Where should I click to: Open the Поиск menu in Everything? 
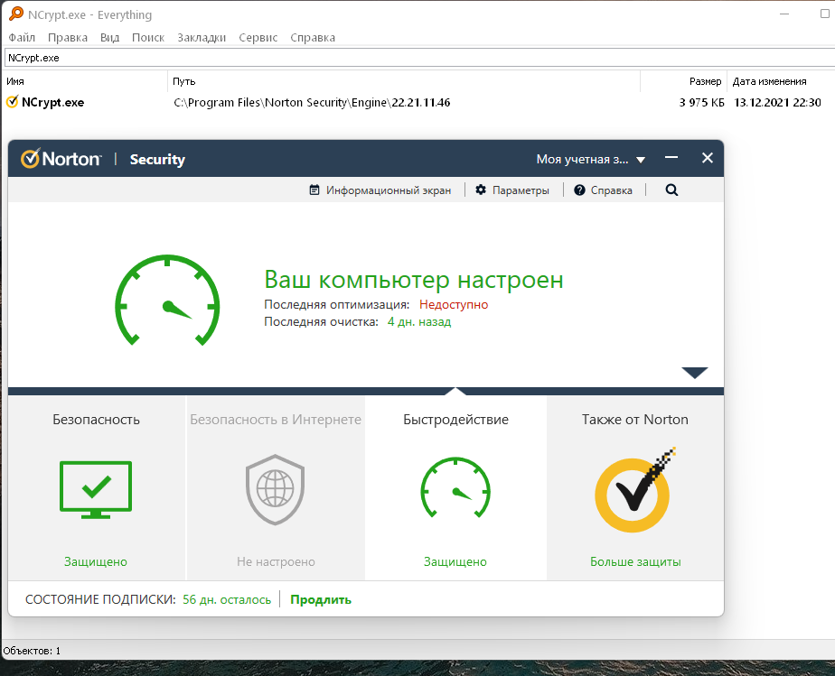[x=148, y=37]
